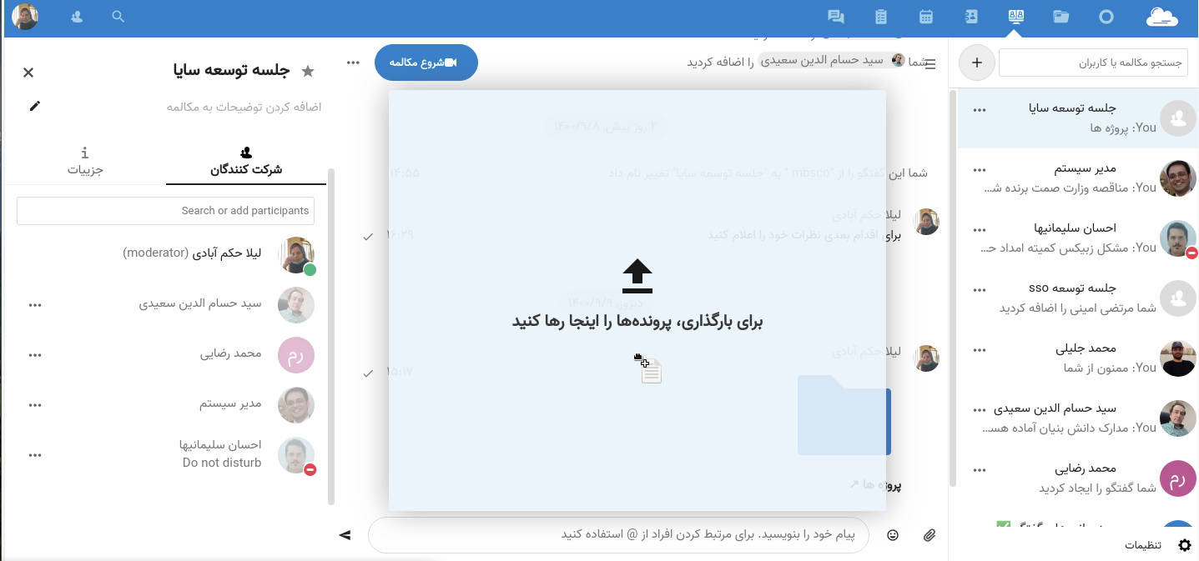Open participant menu for سید حسام الدین سعیدی
Screen dimensions: 1199x561
(35, 305)
